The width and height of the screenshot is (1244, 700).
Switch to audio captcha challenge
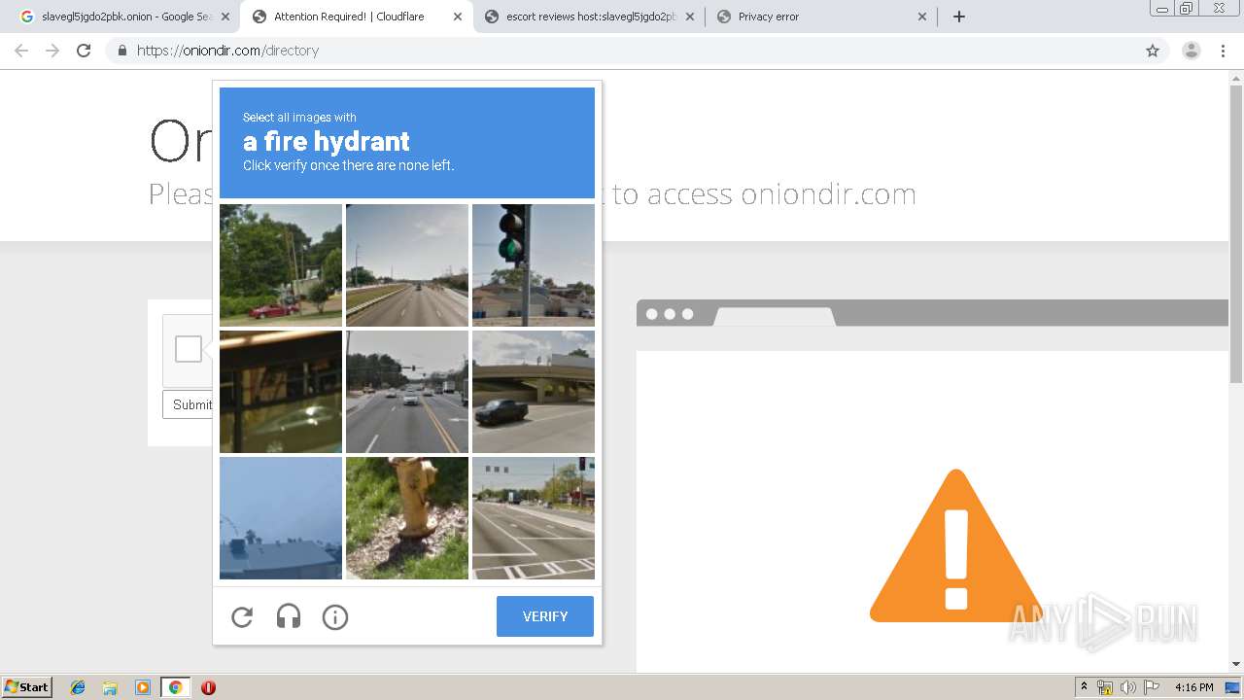[x=289, y=616]
